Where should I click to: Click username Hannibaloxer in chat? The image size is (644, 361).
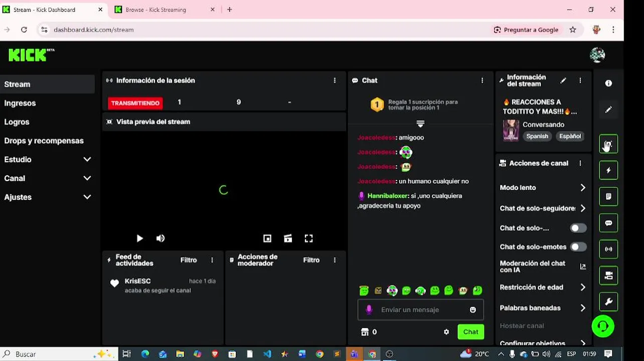(x=388, y=196)
